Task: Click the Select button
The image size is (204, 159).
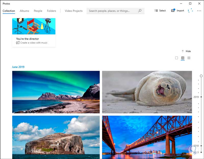Action: pyautogui.click(x=160, y=11)
